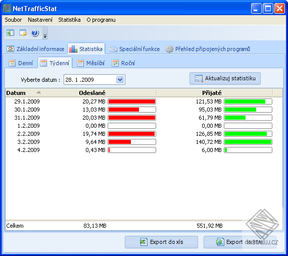
Task: Click the keyboard icon on Speciální funkce tab
Action: click(x=113, y=49)
